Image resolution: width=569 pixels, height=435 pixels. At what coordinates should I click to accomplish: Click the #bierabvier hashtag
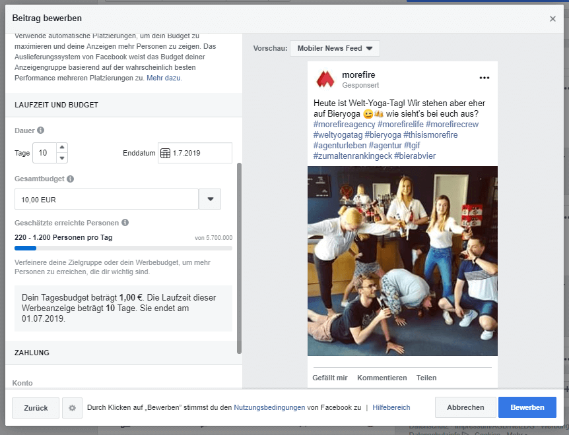coord(415,156)
